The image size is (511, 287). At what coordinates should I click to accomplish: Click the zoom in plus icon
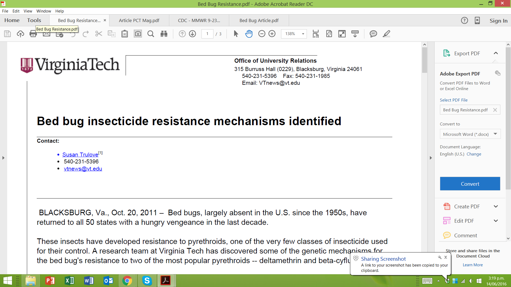pyautogui.click(x=272, y=34)
